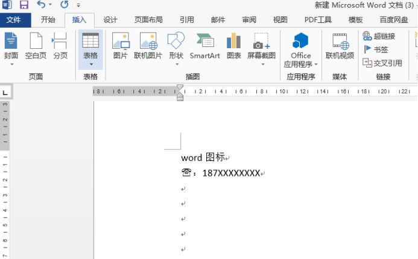The width and height of the screenshot is (418, 259).
Task: Insert 联机视频 (Online Video)
Action: click(340, 46)
